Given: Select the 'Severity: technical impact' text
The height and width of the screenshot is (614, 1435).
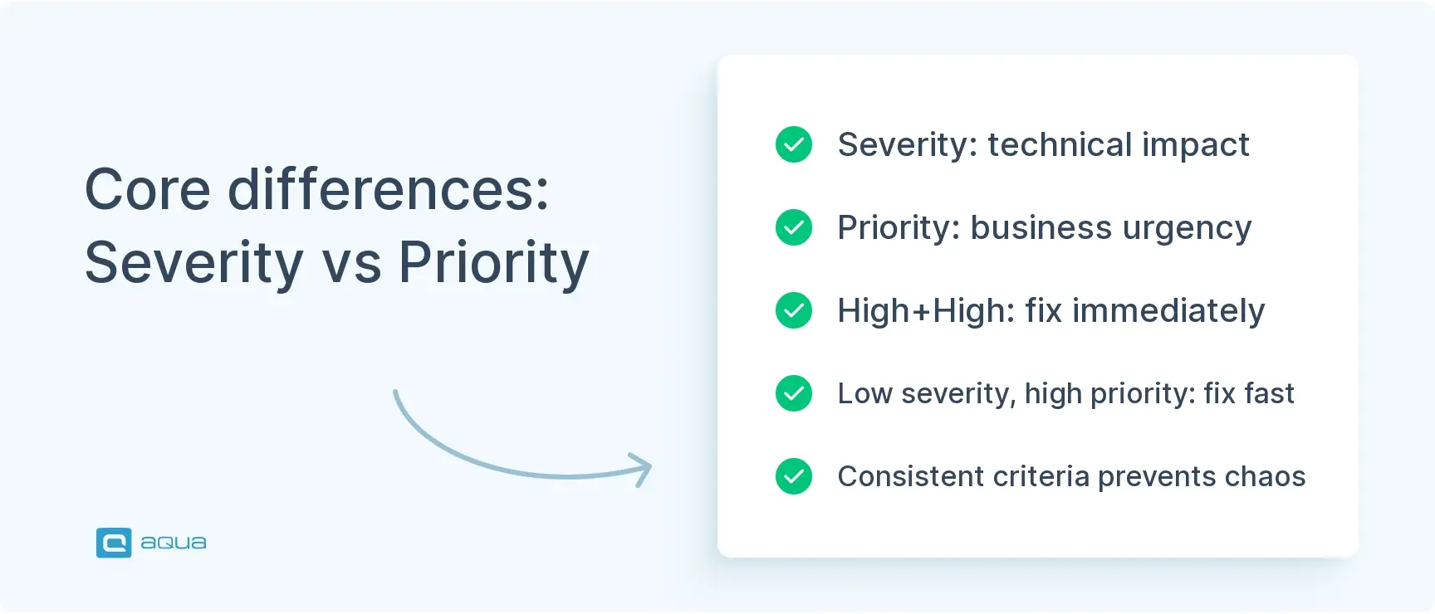Looking at the screenshot, I should 1043,144.
